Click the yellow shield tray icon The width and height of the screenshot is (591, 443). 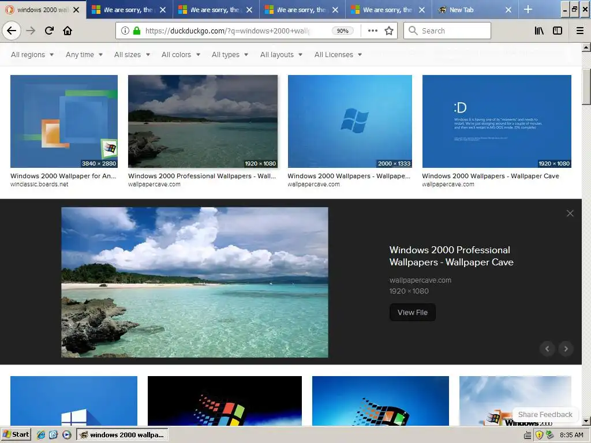539,435
